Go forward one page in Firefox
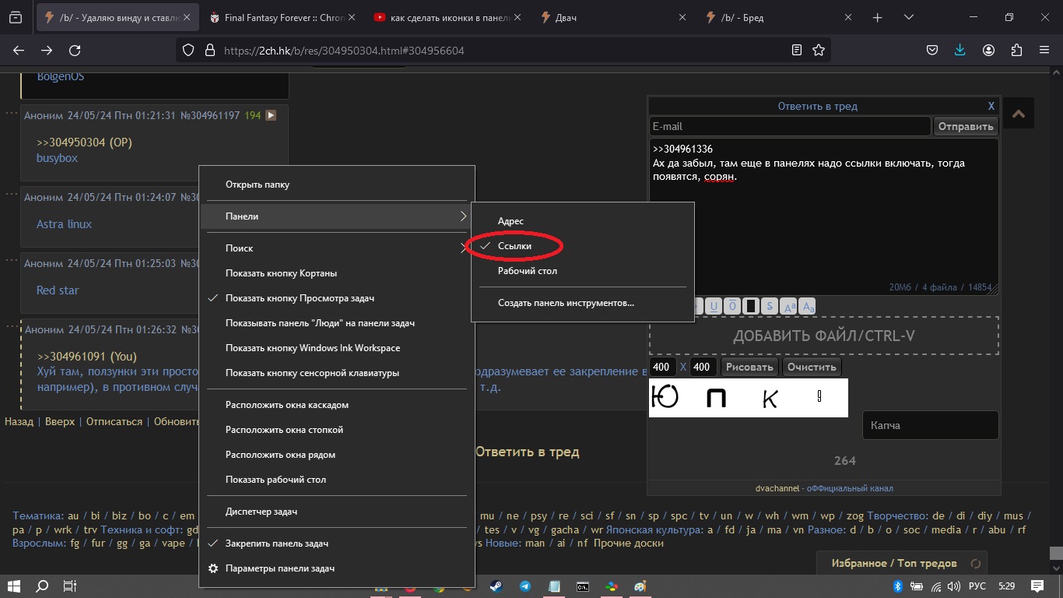Viewport: 1063px width, 598px height. (x=47, y=50)
